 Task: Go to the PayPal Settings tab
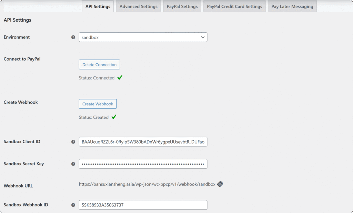click(x=182, y=7)
